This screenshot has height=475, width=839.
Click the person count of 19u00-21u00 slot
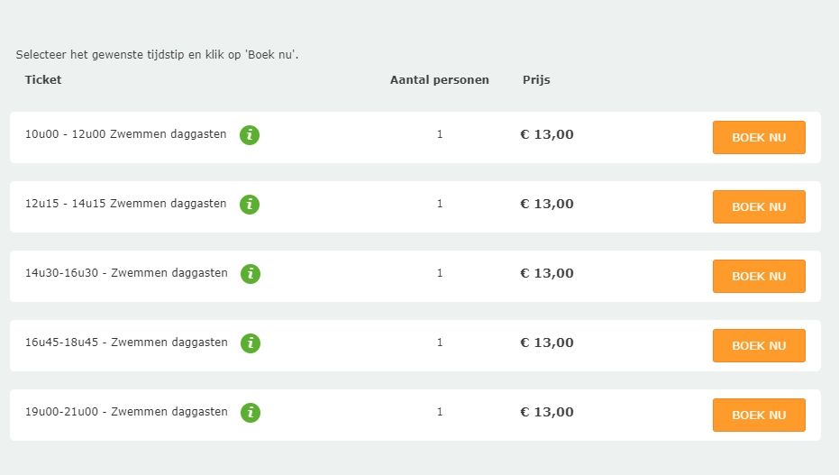(x=440, y=412)
